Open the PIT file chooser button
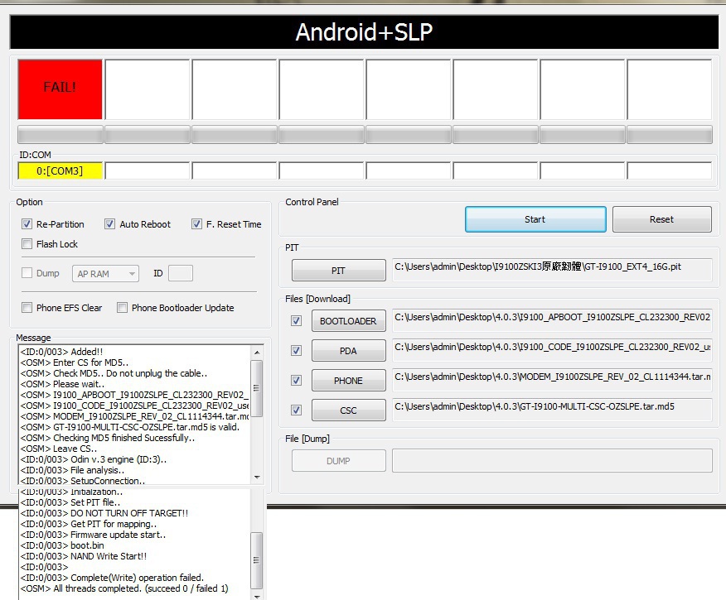 (338, 271)
